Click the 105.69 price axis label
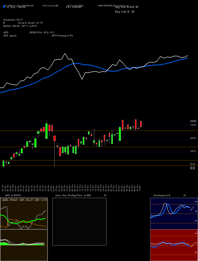198x261 pixels. 193,138
